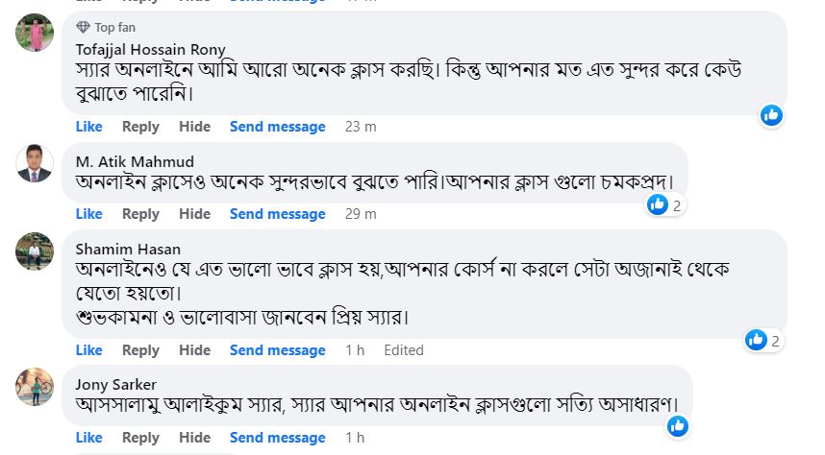
Task: Open reactions count on Shamim Hasan's comment
Action: (763, 340)
